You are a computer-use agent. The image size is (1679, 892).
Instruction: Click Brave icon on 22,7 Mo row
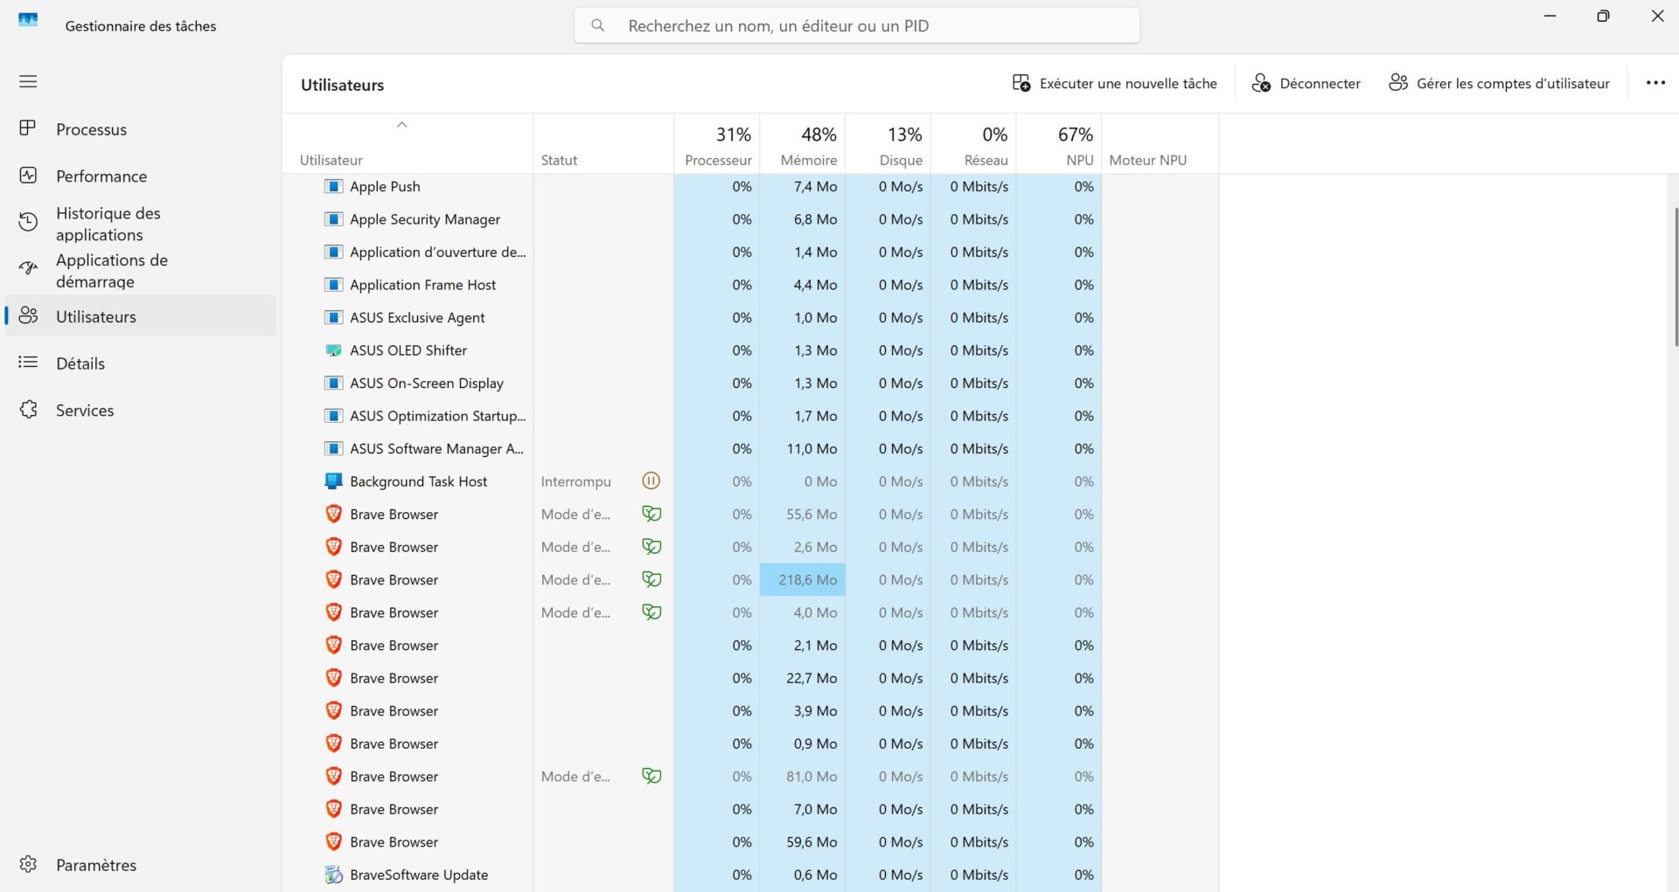pos(333,678)
